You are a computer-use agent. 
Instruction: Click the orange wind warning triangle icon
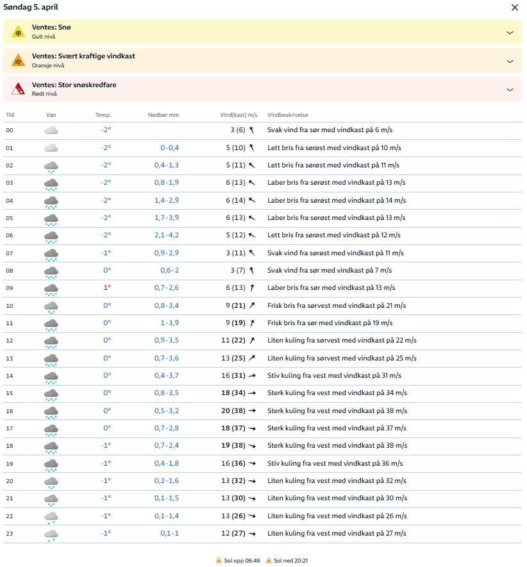(x=19, y=61)
